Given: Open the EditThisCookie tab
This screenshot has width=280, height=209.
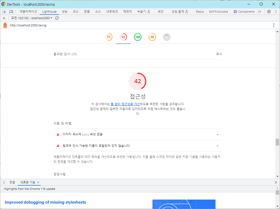Looking at the screenshot, I should pos(218,12).
